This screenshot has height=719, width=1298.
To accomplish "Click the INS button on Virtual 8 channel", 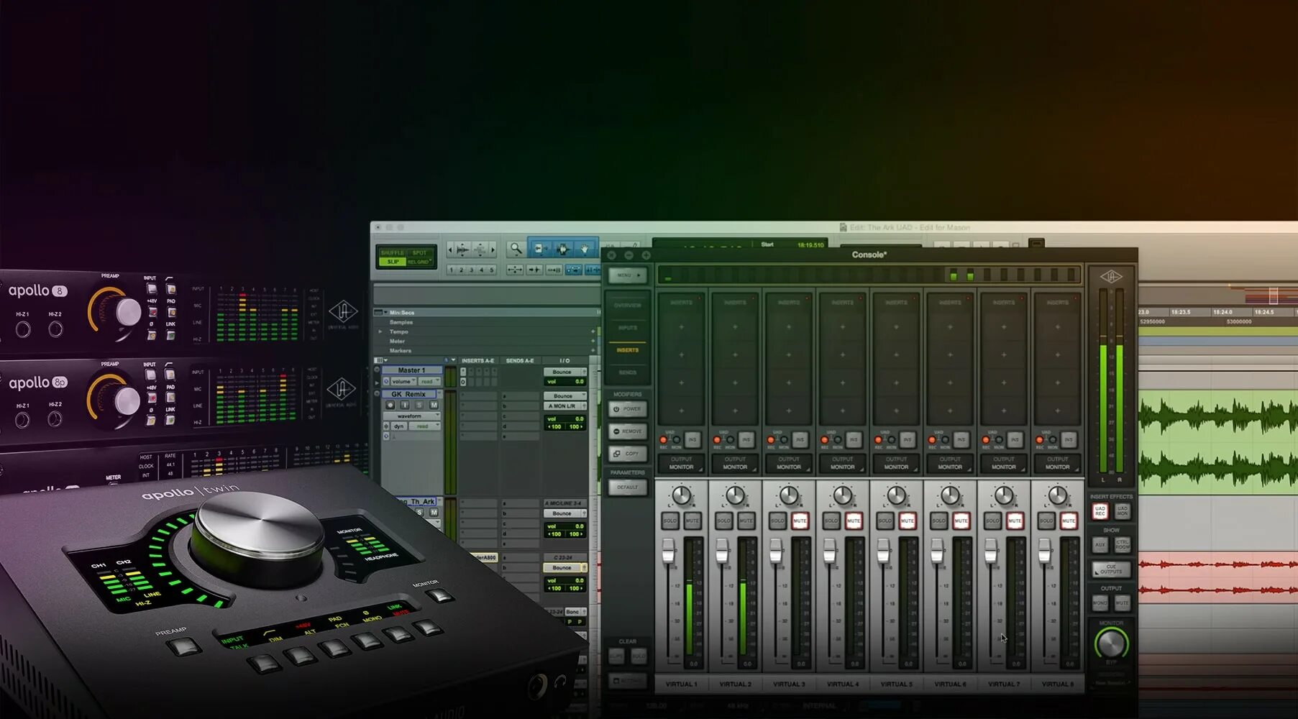I will (1069, 439).
